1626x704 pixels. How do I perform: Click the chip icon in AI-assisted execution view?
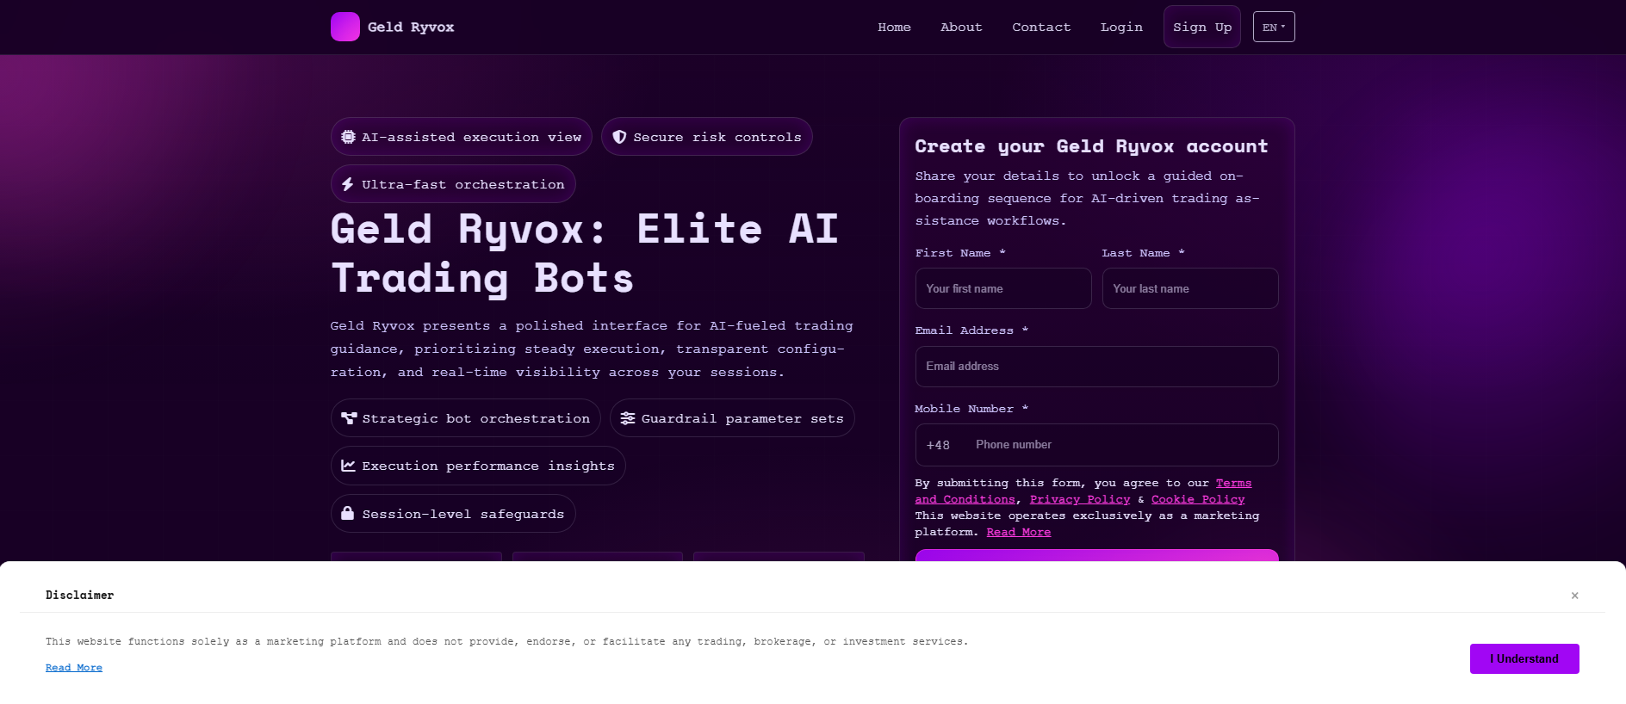[x=348, y=137]
